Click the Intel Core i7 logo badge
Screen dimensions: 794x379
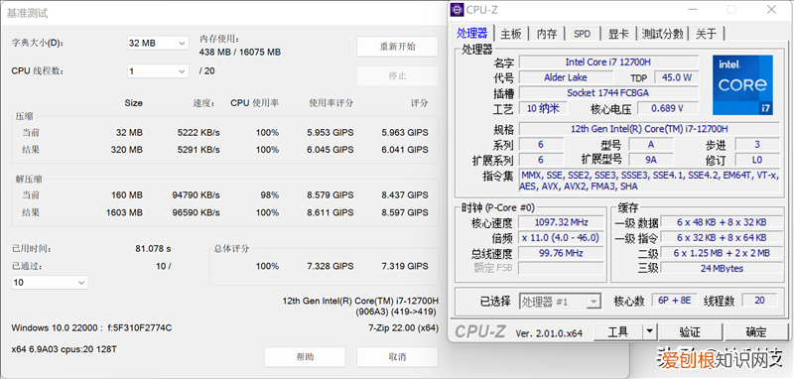pyautogui.click(x=742, y=85)
